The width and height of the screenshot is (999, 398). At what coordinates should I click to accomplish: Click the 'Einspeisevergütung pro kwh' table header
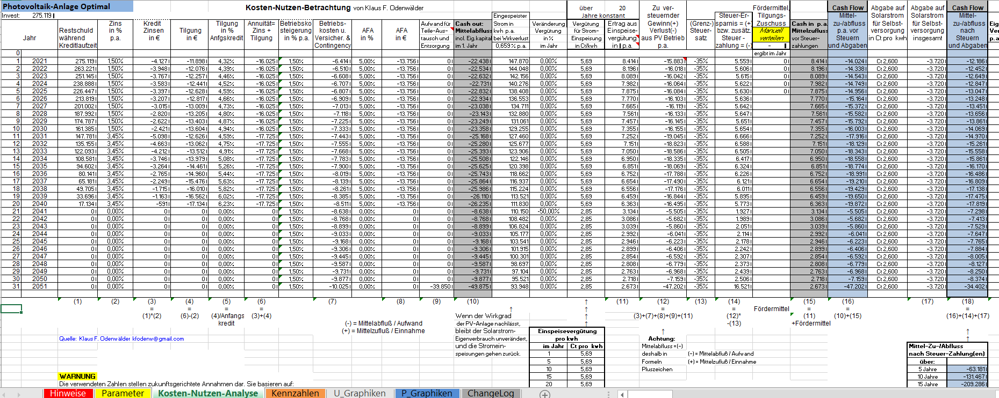click(x=567, y=335)
